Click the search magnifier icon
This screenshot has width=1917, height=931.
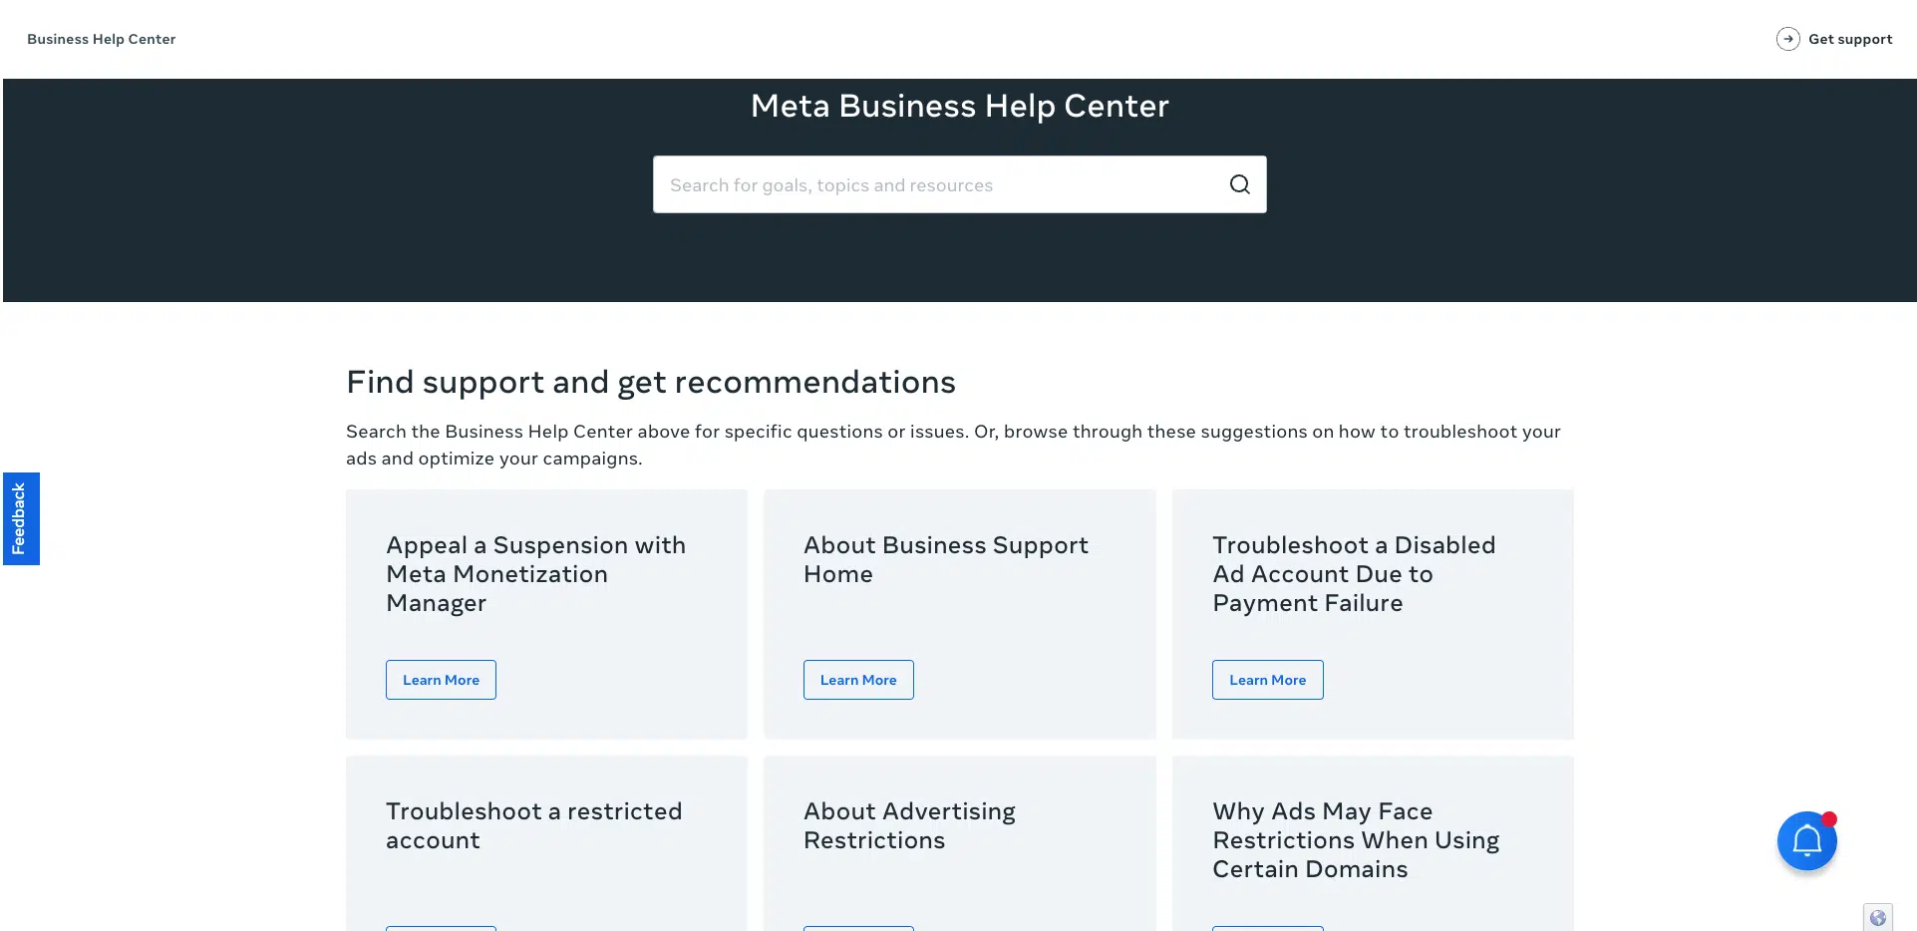click(x=1239, y=184)
